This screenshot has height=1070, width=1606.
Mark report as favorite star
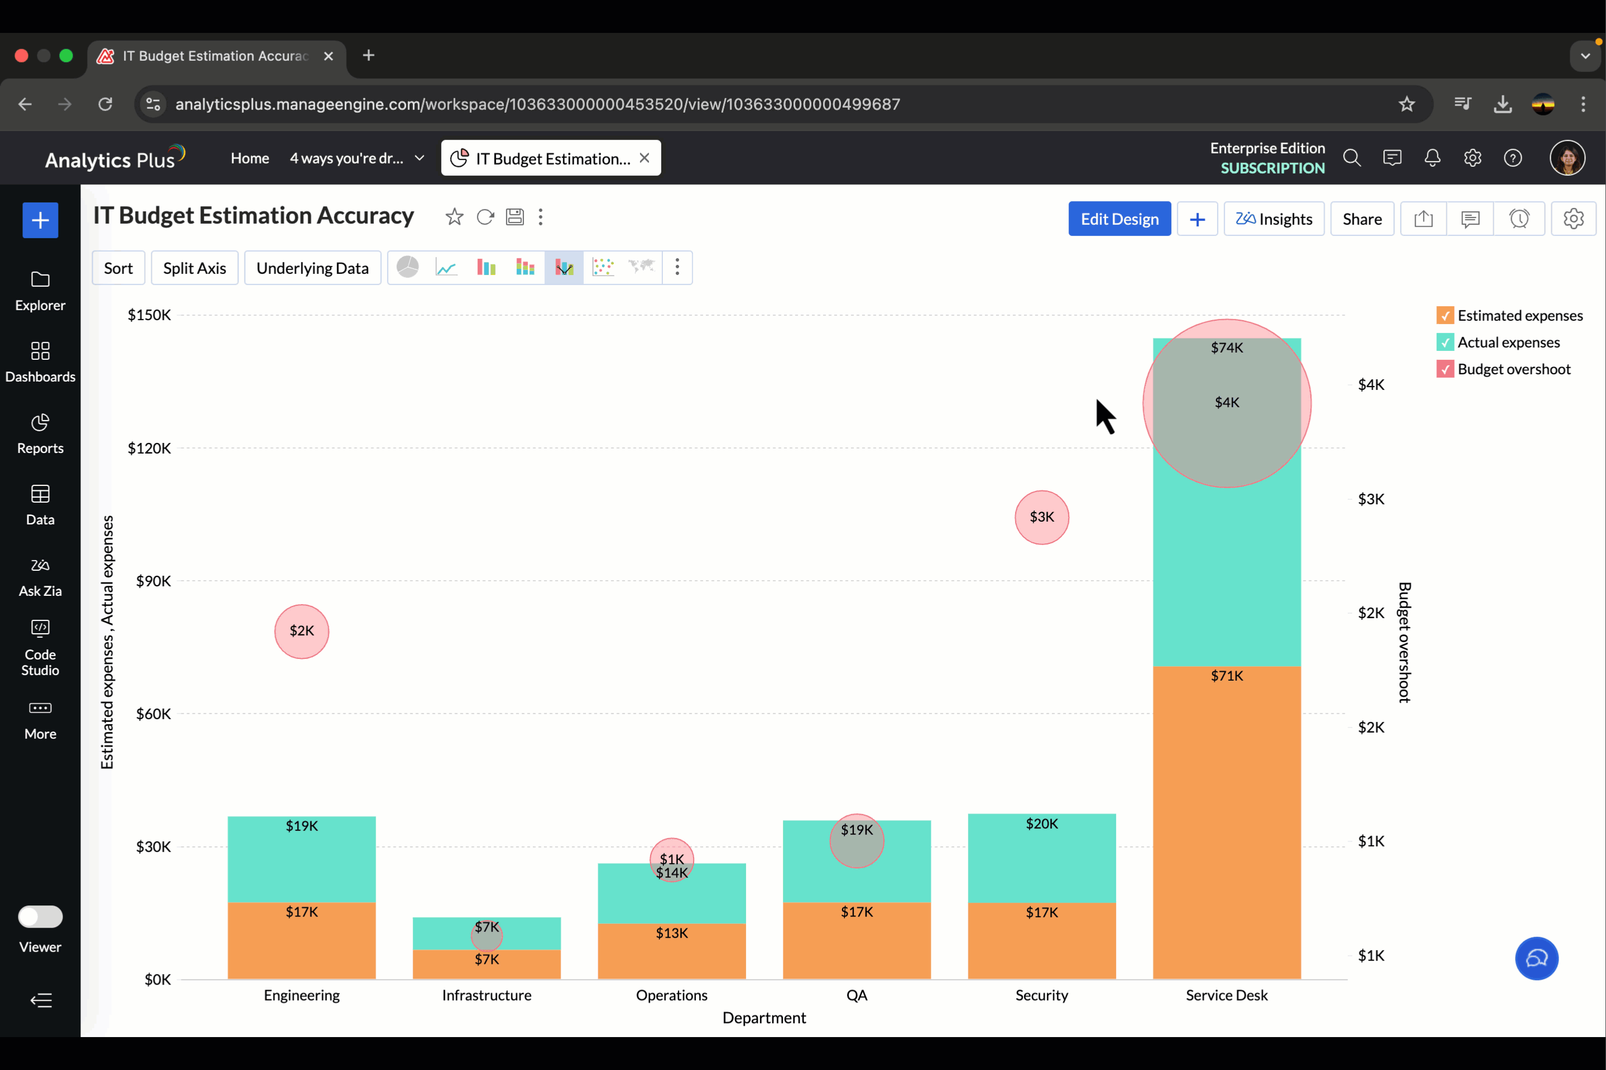pyautogui.click(x=454, y=217)
